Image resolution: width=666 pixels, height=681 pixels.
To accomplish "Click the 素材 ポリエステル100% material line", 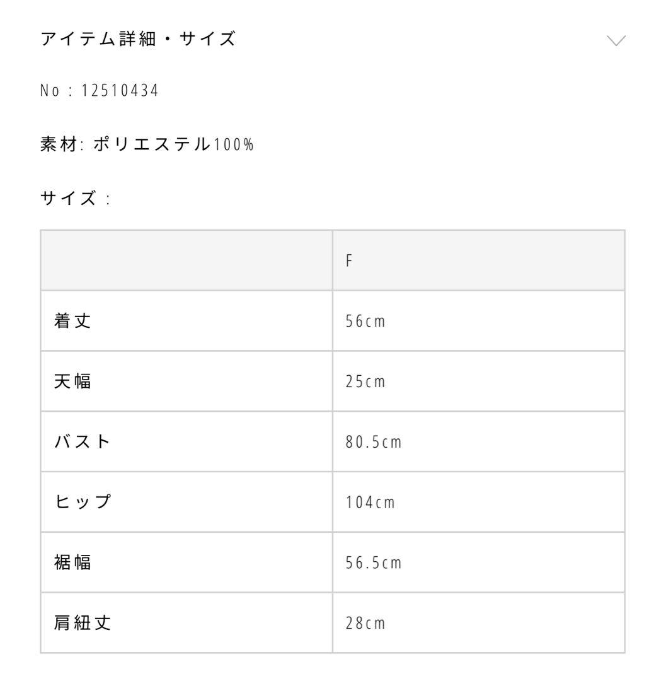I will 147,144.
